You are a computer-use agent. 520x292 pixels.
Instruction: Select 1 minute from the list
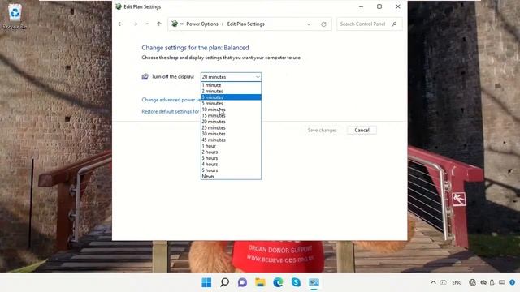(231, 85)
